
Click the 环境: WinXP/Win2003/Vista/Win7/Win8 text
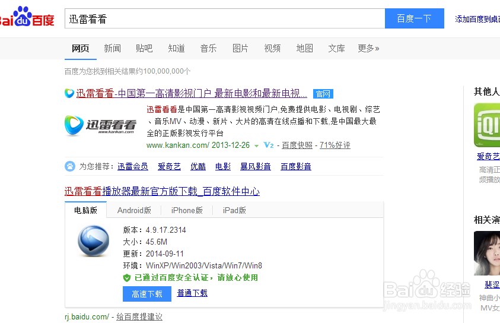pyautogui.click(x=193, y=265)
